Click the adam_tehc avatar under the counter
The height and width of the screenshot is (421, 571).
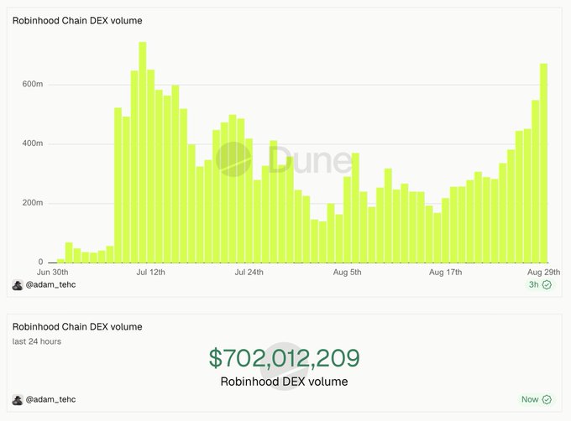(x=18, y=400)
